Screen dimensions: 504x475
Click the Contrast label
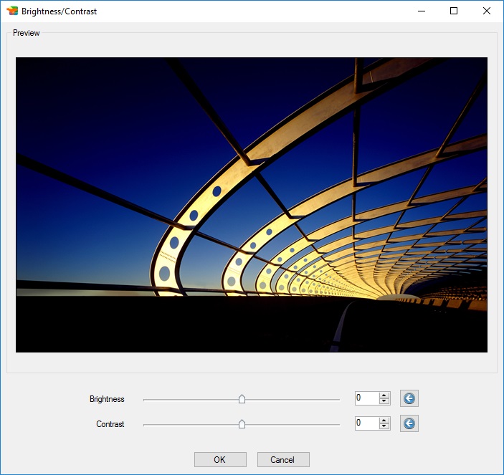pos(110,424)
